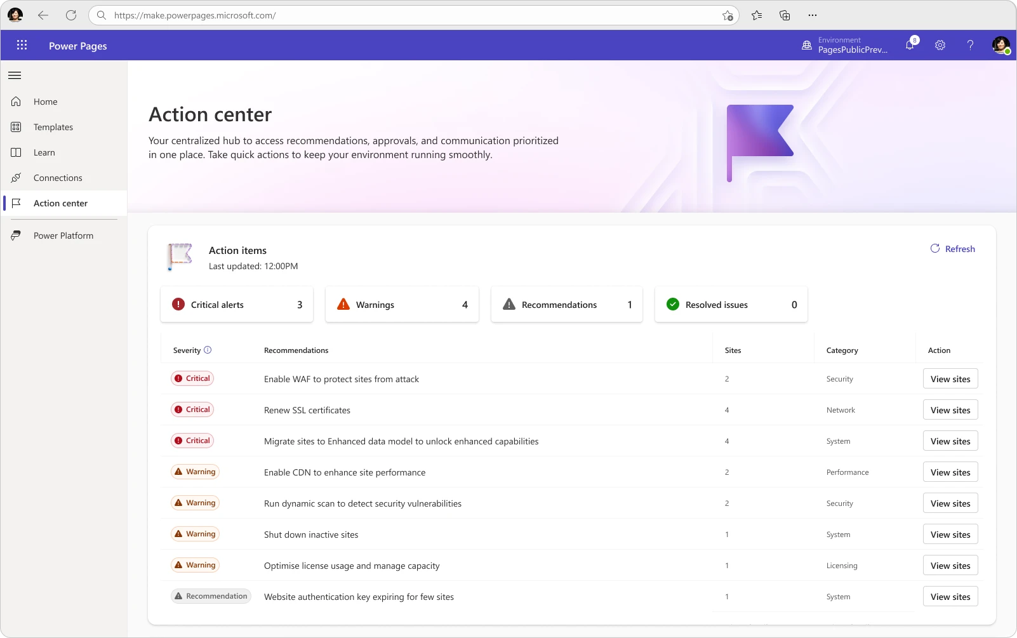Click Refresh to update action items
Screen dimensions: 1017x638
tap(952, 249)
